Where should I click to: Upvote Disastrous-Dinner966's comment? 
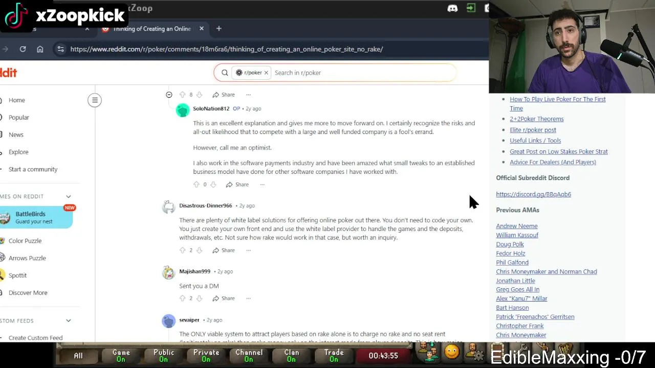click(x=182, y=250)
